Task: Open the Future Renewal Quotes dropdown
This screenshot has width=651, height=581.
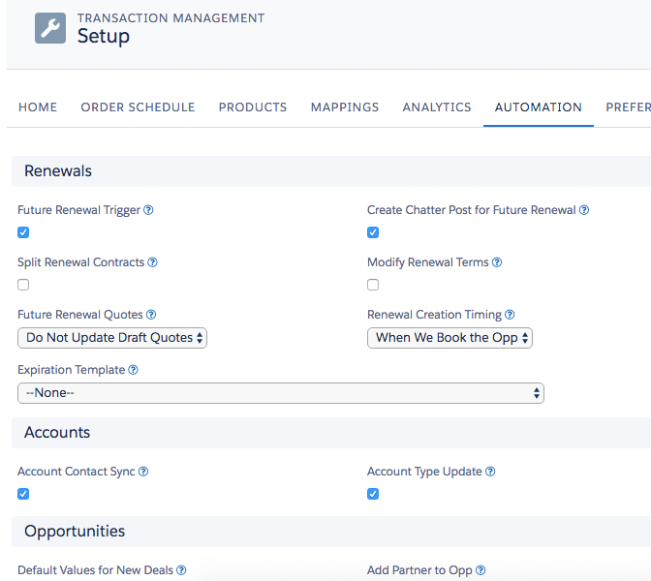Action: [112, 338]
